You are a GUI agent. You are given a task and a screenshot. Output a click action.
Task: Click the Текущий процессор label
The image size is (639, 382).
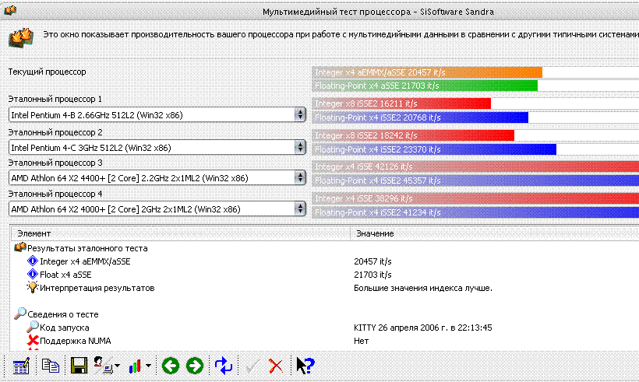click(x=48, y=72)
